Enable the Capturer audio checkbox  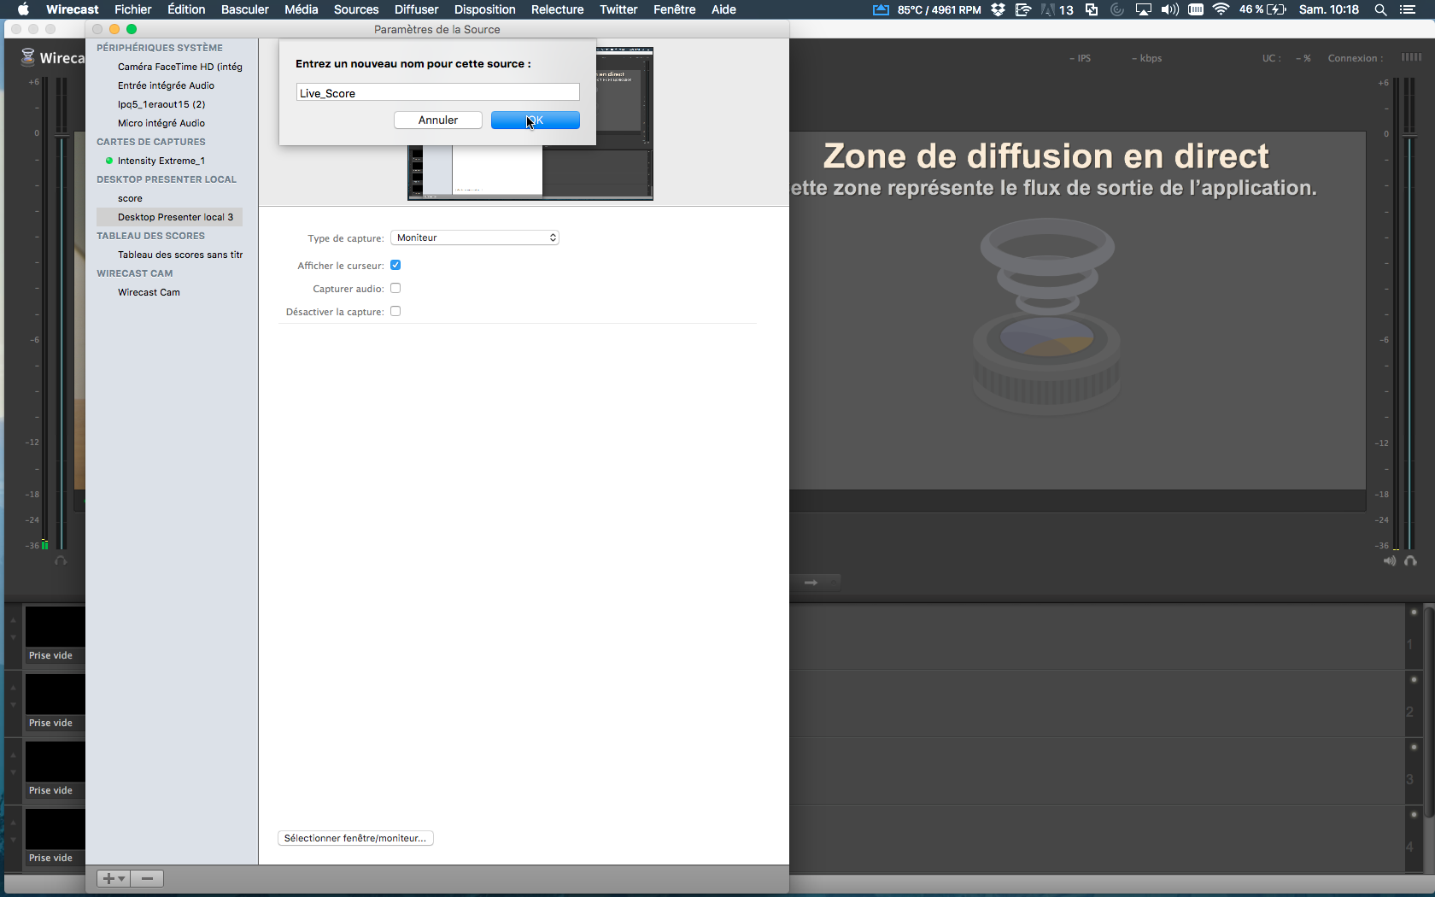(x=395, y=288)
